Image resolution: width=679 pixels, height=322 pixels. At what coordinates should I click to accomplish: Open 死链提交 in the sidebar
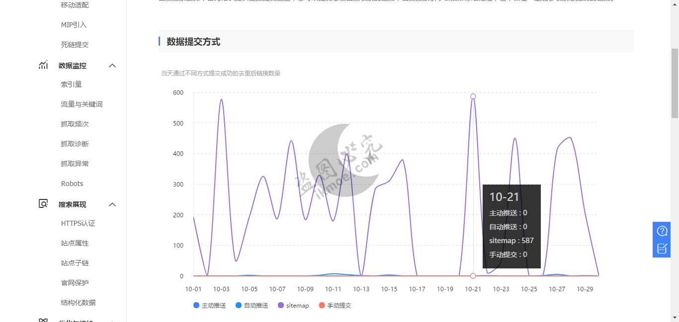click(75, 45)
